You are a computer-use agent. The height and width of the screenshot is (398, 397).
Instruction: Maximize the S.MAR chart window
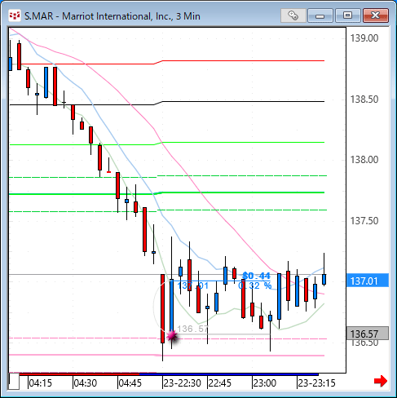(347, 15)
